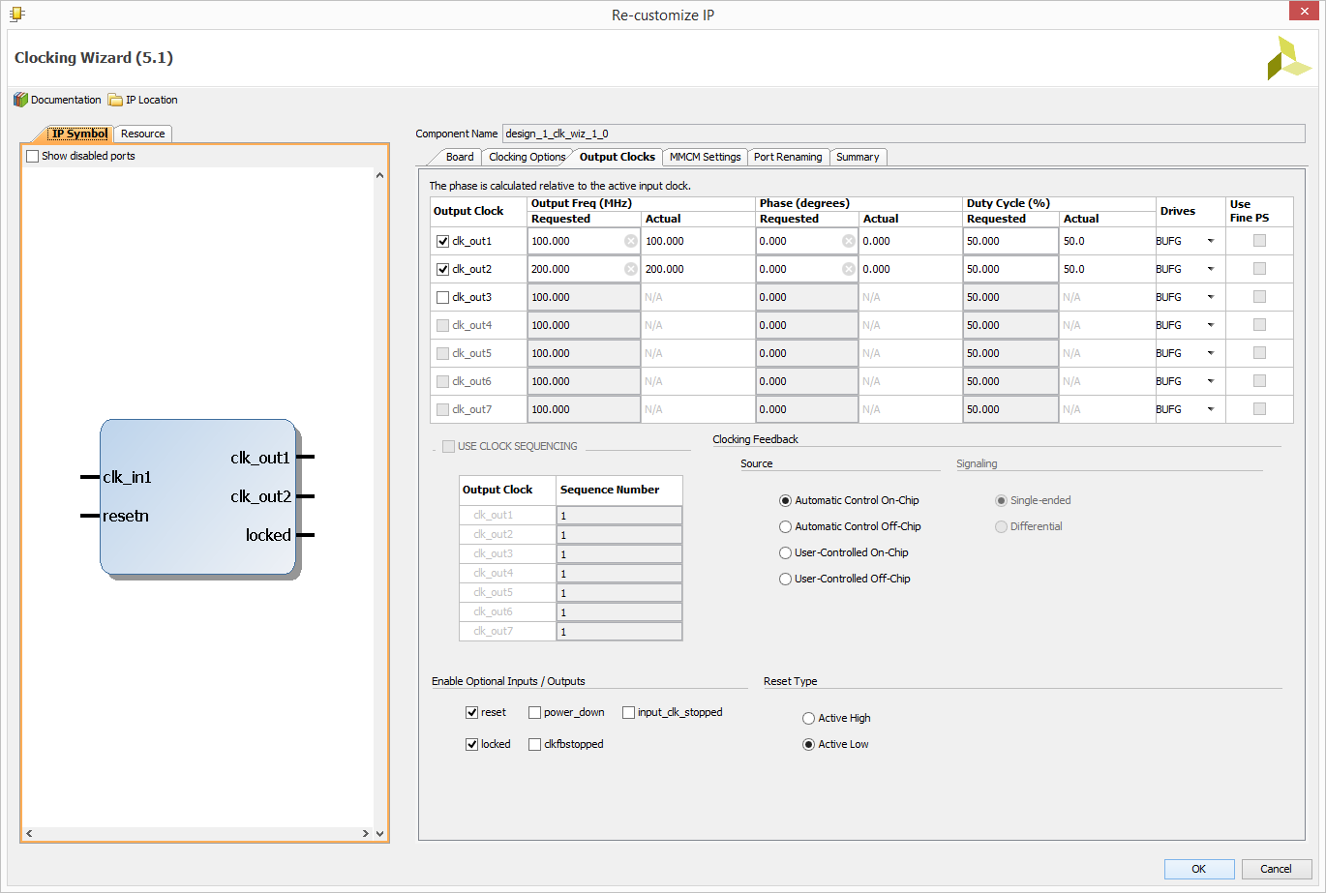Select Automatic Control Off-Chip feedback source
This screenshot has width=1326, height=893.
786,526
